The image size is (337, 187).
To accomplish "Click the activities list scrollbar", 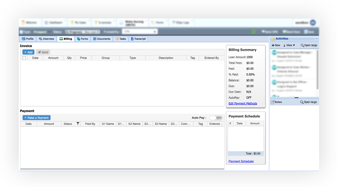I will click(x=318, y=70).
